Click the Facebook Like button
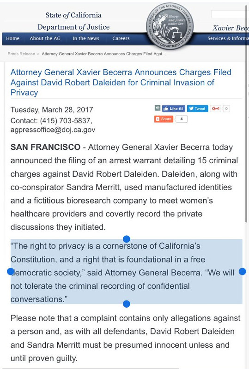The height and width of the screenshot is (369, 249). click(x=174, y=108)
